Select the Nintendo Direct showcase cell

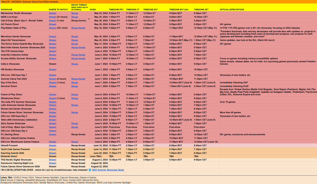coord(24,156)
